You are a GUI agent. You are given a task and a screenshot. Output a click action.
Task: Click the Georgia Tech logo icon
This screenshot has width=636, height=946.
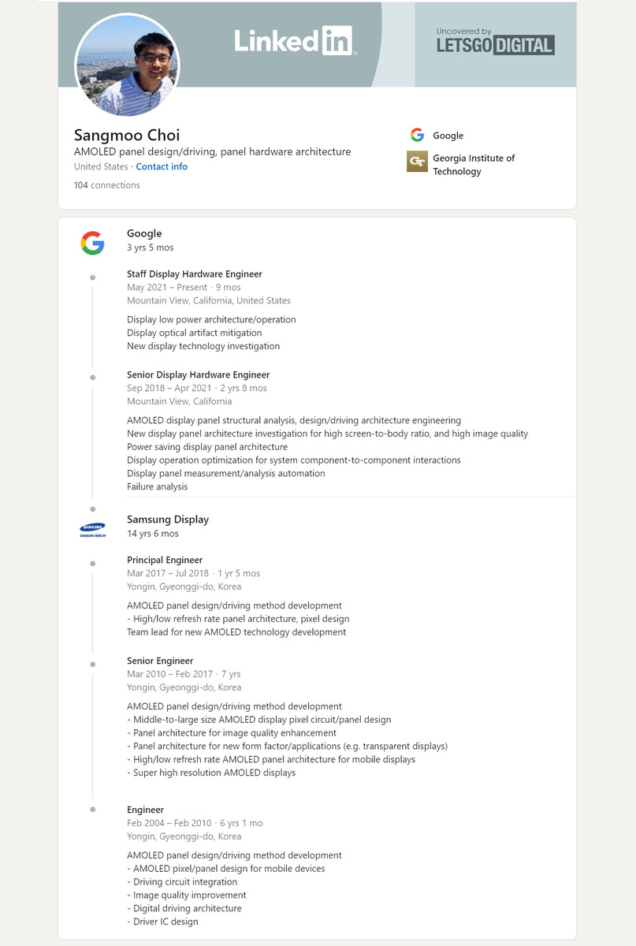[x=417, y=162]
